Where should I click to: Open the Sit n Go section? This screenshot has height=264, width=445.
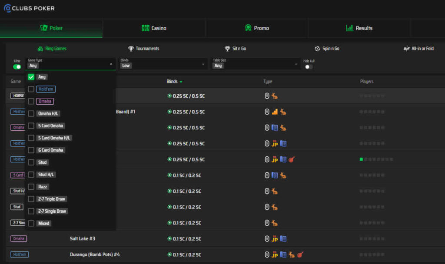click(235, 49)
